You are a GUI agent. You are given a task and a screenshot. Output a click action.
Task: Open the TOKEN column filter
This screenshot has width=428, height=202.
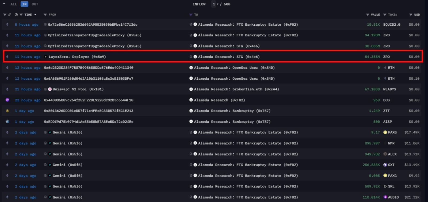[x=385, y=15]
